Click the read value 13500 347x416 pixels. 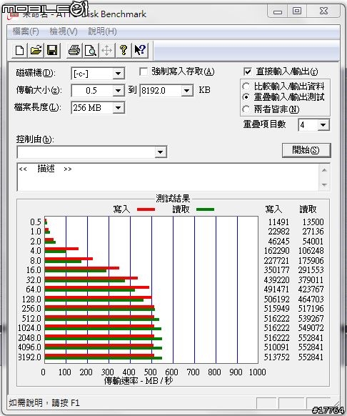click(x=313, y=222)
